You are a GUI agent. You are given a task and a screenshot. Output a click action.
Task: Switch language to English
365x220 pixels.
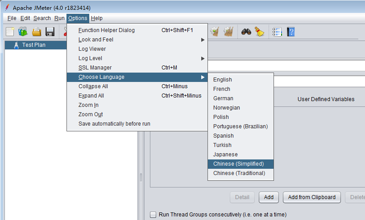coord(241,80)
